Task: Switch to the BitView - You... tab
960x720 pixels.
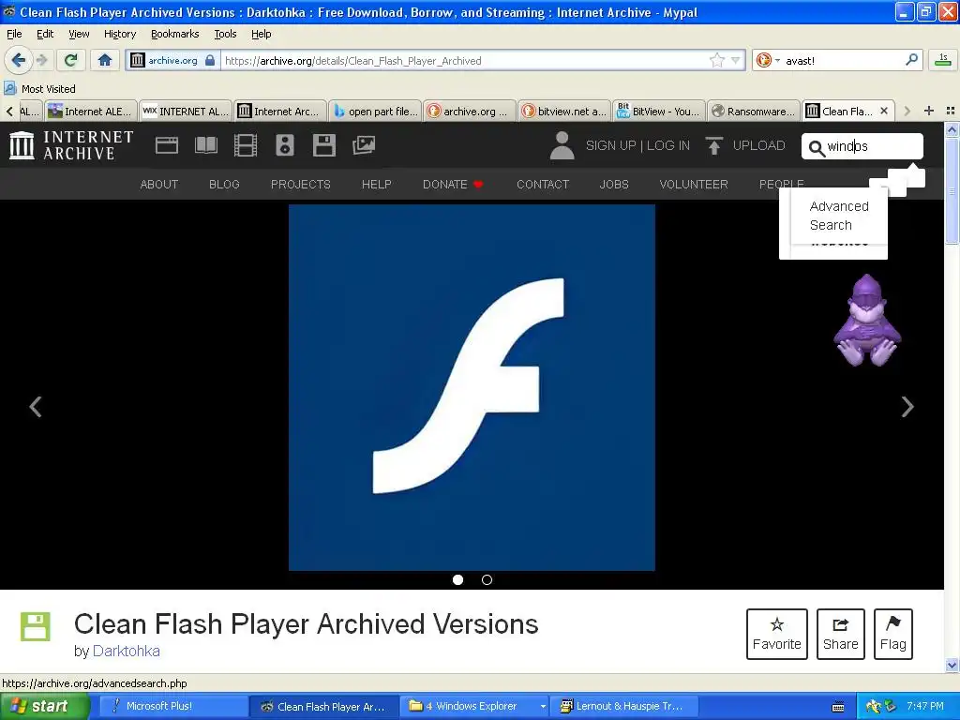Action: click(659, 111)
